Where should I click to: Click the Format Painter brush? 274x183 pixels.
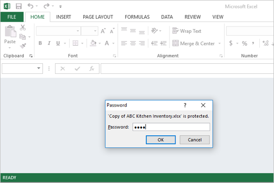tap(23, 46)
